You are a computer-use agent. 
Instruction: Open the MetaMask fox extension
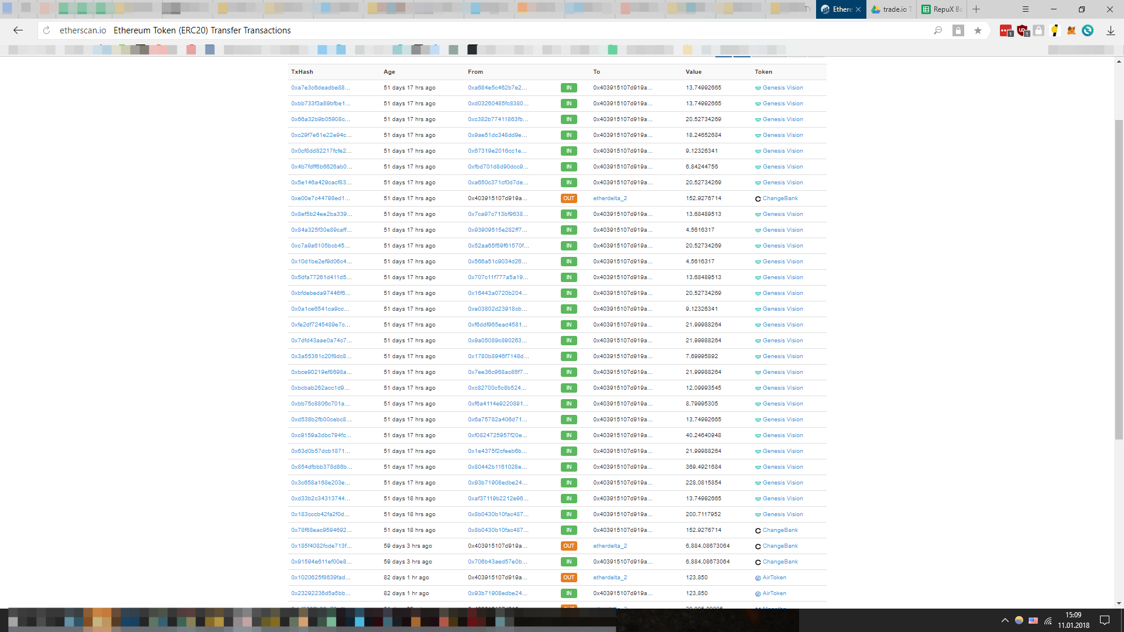(1071, 30)
